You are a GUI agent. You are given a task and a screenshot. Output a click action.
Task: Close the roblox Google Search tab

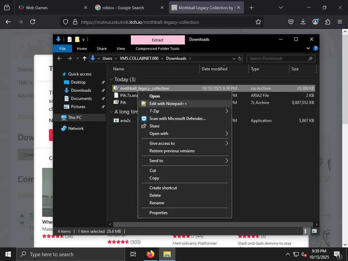tap(162, 7)
